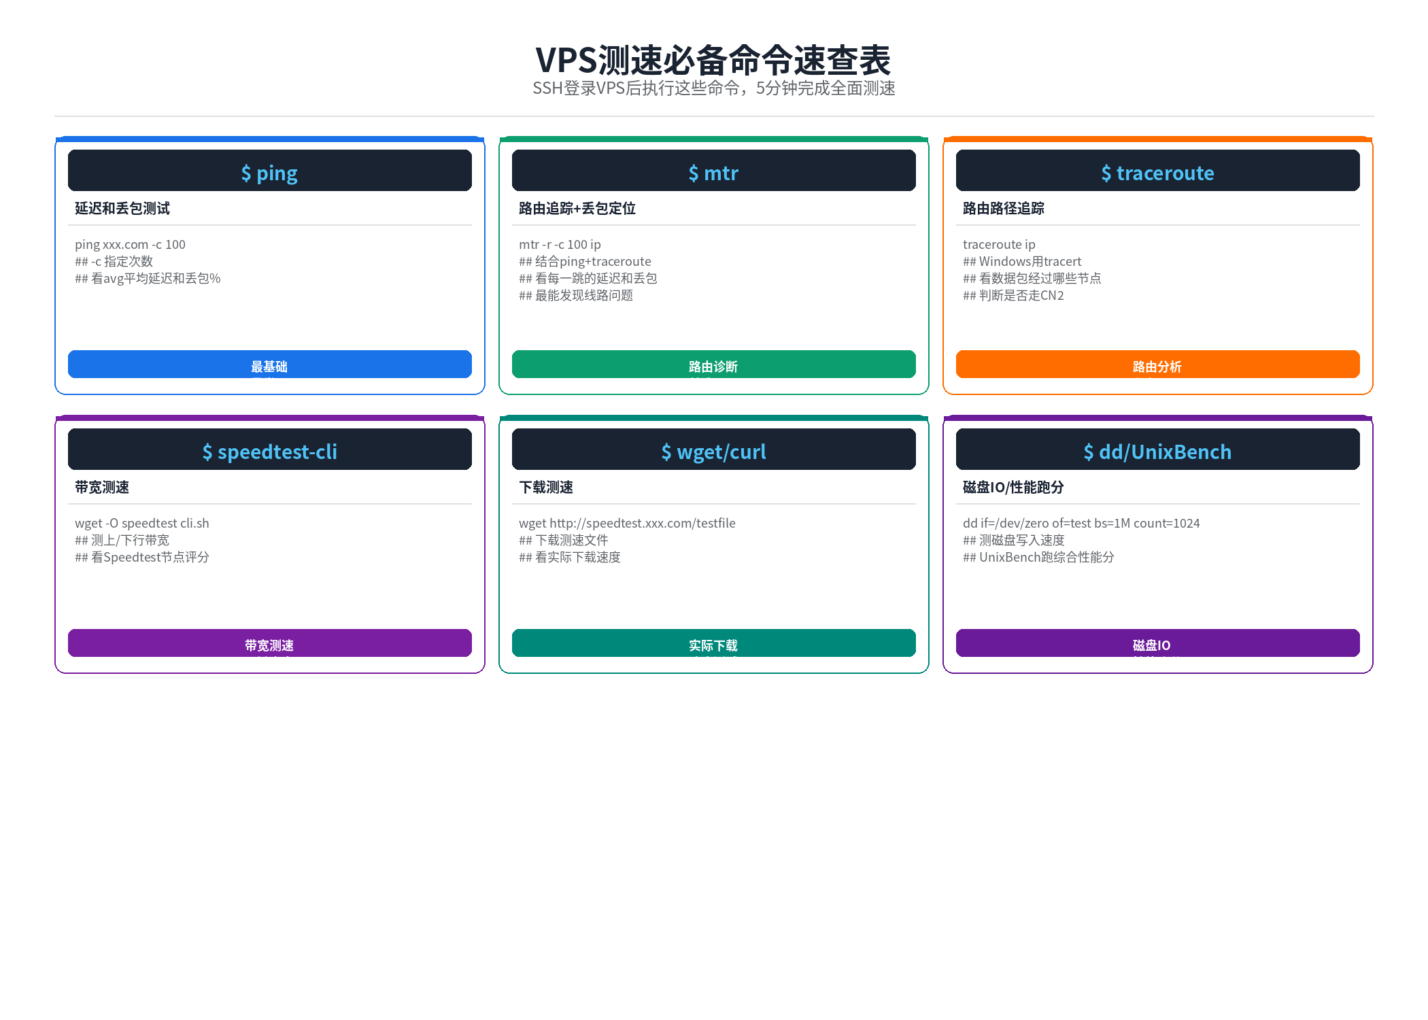Click the line '## Windows用tracert'
The height and width of the screenshot is (1020, 1428).
click(x=1022, y=262)
